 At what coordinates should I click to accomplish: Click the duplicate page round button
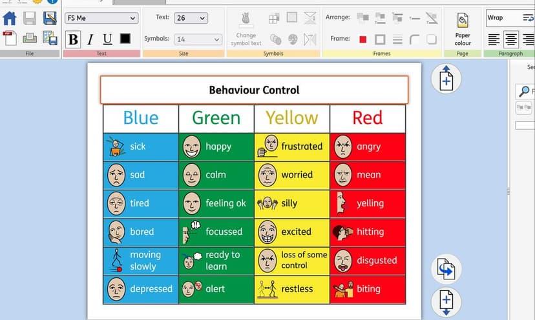pos(446,269)
